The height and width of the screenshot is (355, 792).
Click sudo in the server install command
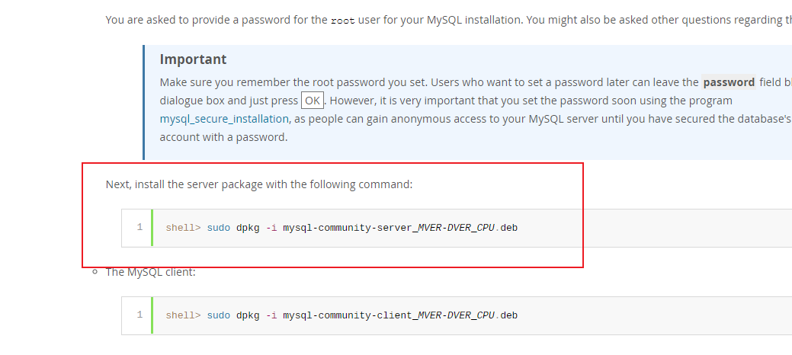pyautogui.click(x=218, y=228)
